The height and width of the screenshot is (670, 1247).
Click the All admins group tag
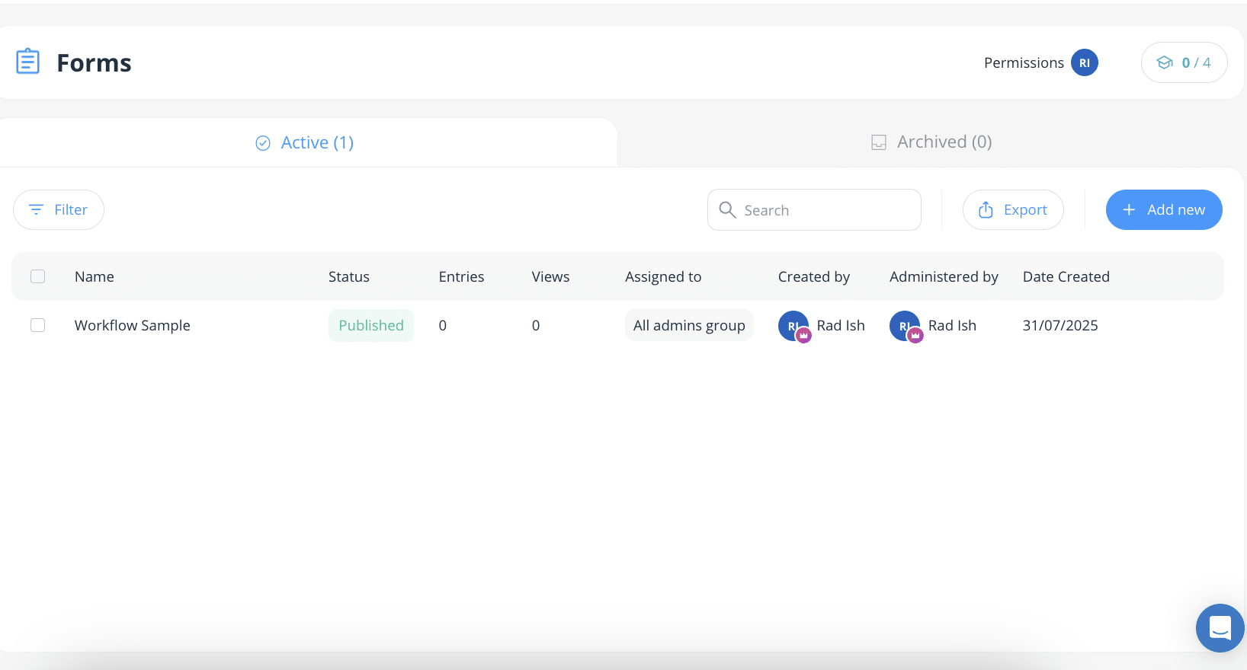pos(689,325)
